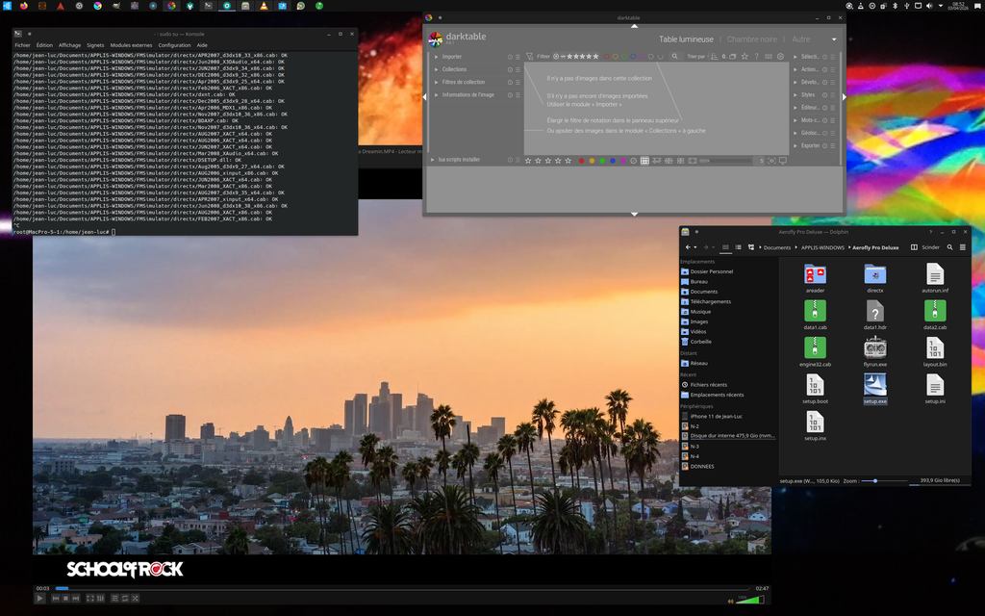The height and width of the screenshot is (616, 985).
Task: Open darktable's global preferences gear
Action: coord(780,57)
